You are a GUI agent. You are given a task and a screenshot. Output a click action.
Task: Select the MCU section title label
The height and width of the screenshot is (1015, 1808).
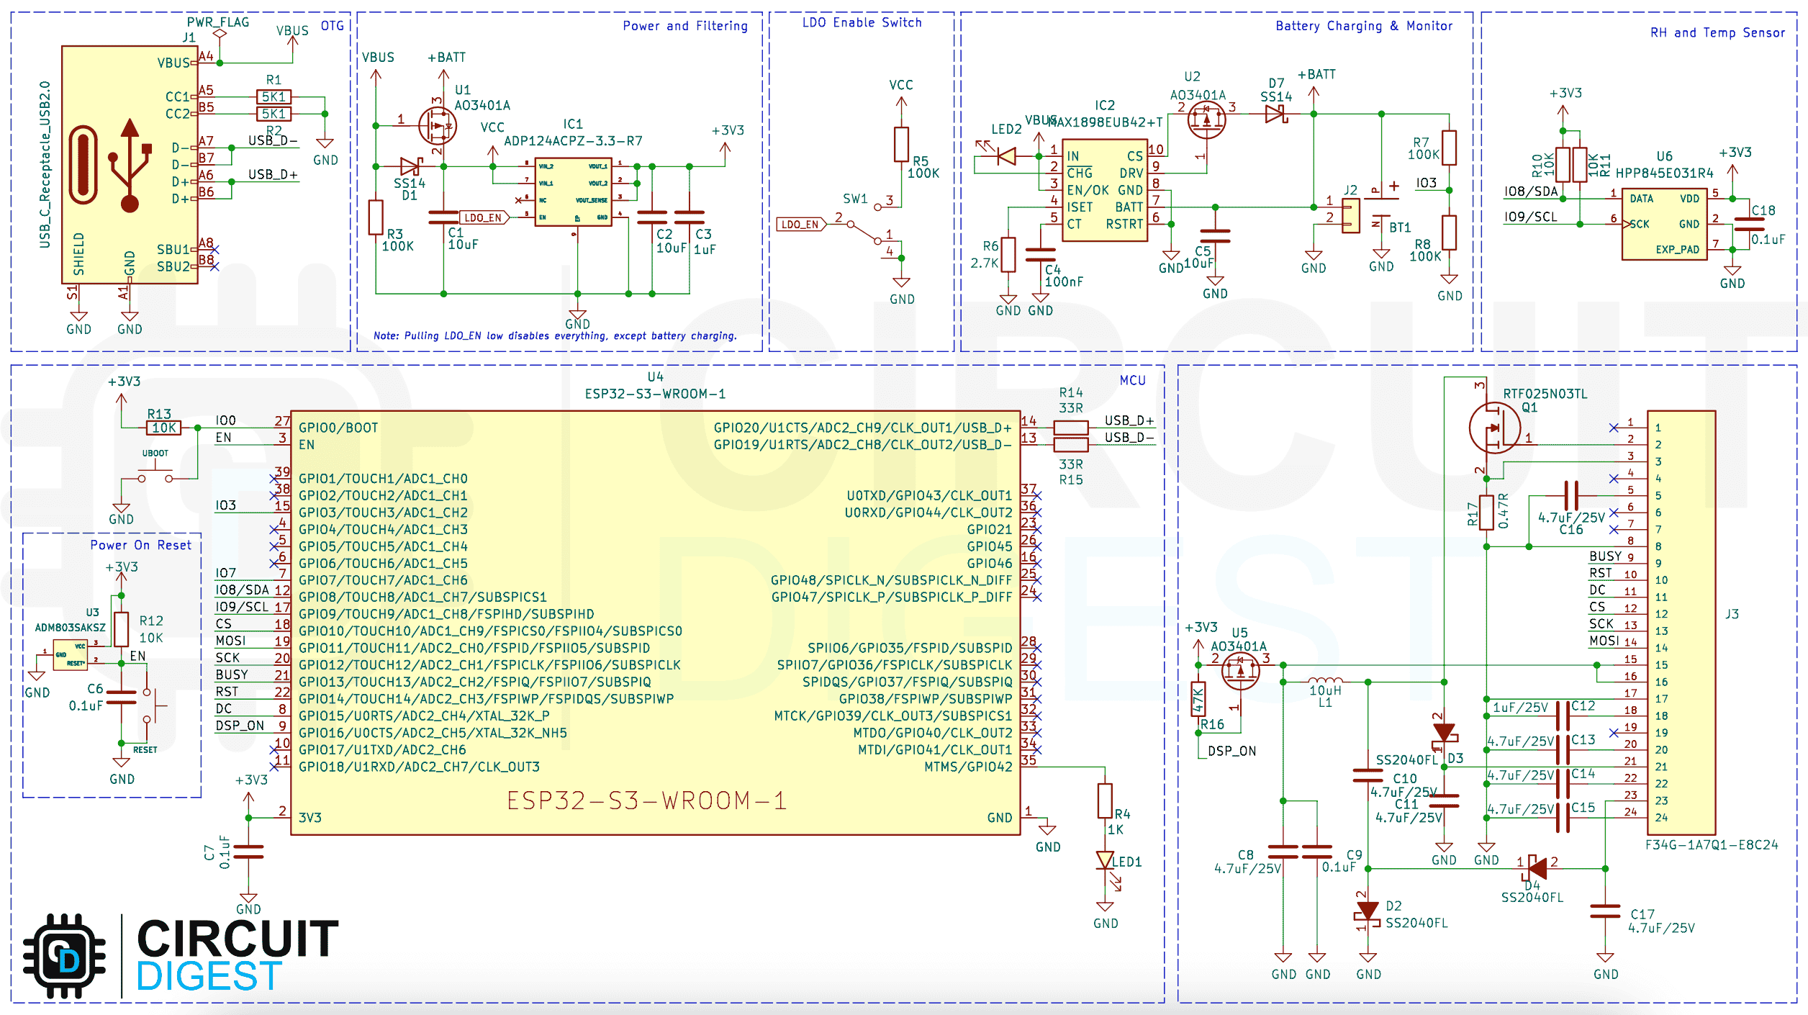(x=1134, y=380)
